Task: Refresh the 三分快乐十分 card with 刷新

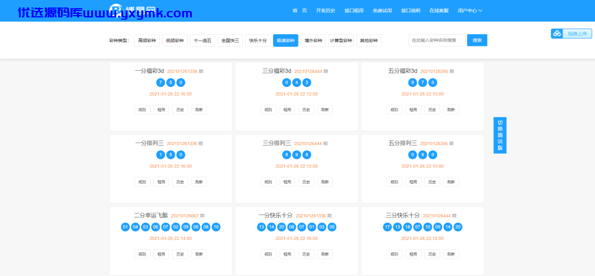Action: click(451, 254)
